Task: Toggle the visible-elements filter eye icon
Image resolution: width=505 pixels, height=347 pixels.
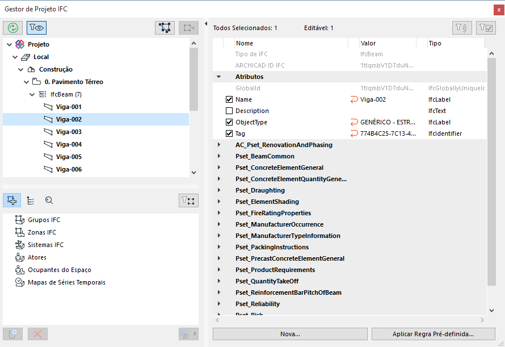Action: coord(37,27)
